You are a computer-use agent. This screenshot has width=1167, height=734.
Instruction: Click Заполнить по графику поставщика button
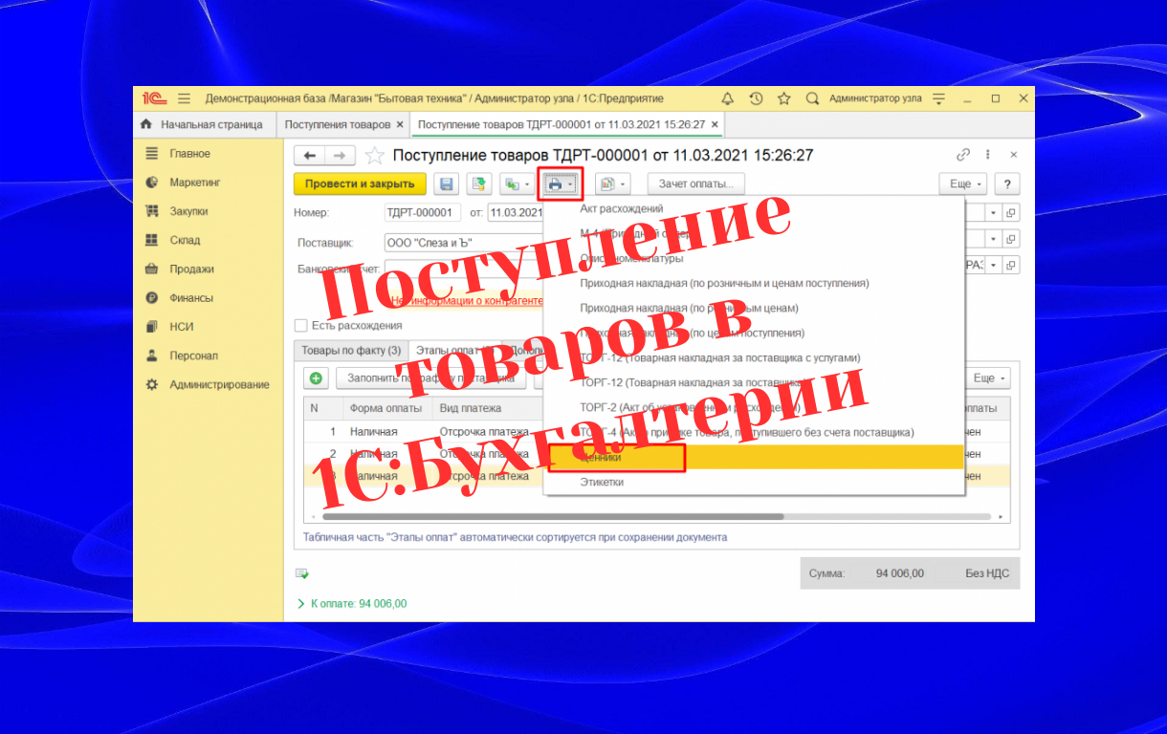point(430,378)
